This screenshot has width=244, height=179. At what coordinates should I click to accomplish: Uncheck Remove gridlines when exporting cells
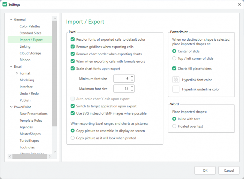[73, 47]
